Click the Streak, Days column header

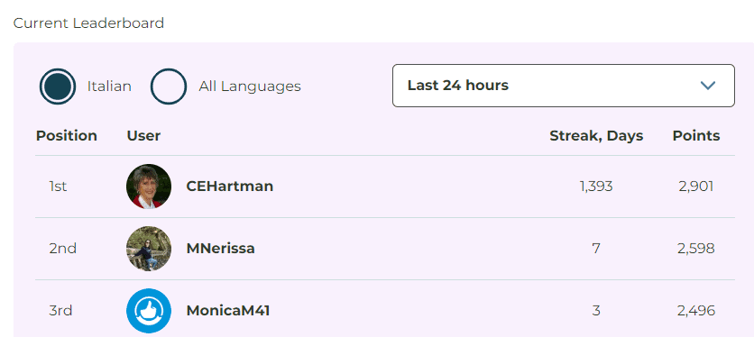596,136
